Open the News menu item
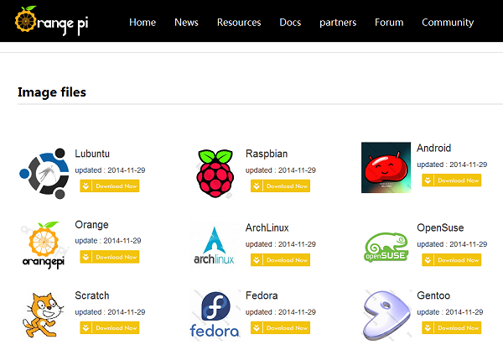The width and height of the screenshot is (503, 350). pyautogui.click(x=186, y=23)
